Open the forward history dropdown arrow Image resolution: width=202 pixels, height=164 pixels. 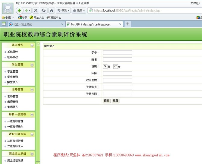click(30, 11)
